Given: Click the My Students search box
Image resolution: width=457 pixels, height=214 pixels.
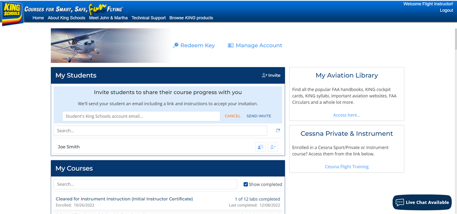Looking at the screenshot, I should tap(160, 131).
